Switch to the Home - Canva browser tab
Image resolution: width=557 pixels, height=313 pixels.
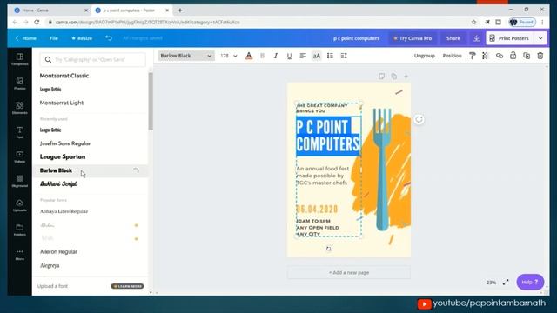(50, 10)
